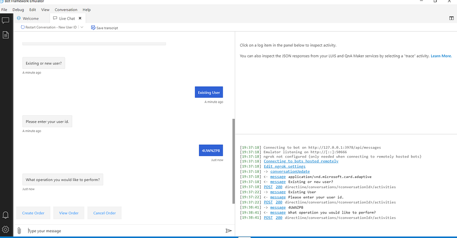Toggle split editor icon at top right

pyautogui.click(x=452, y=18)
